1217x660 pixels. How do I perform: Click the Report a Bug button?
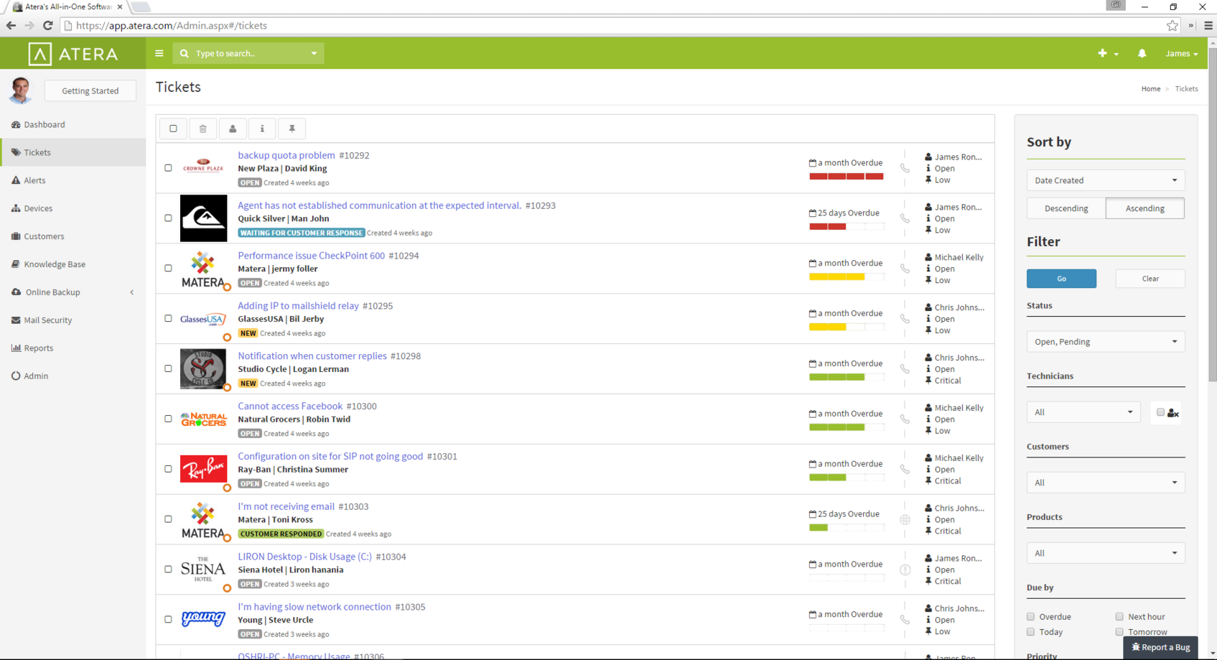(1161, 647)
